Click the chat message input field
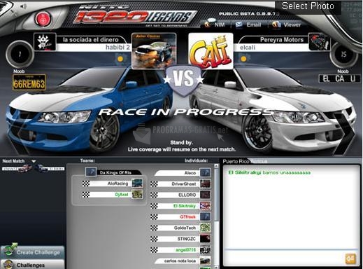363x269 pixels. tap(284, 258)
